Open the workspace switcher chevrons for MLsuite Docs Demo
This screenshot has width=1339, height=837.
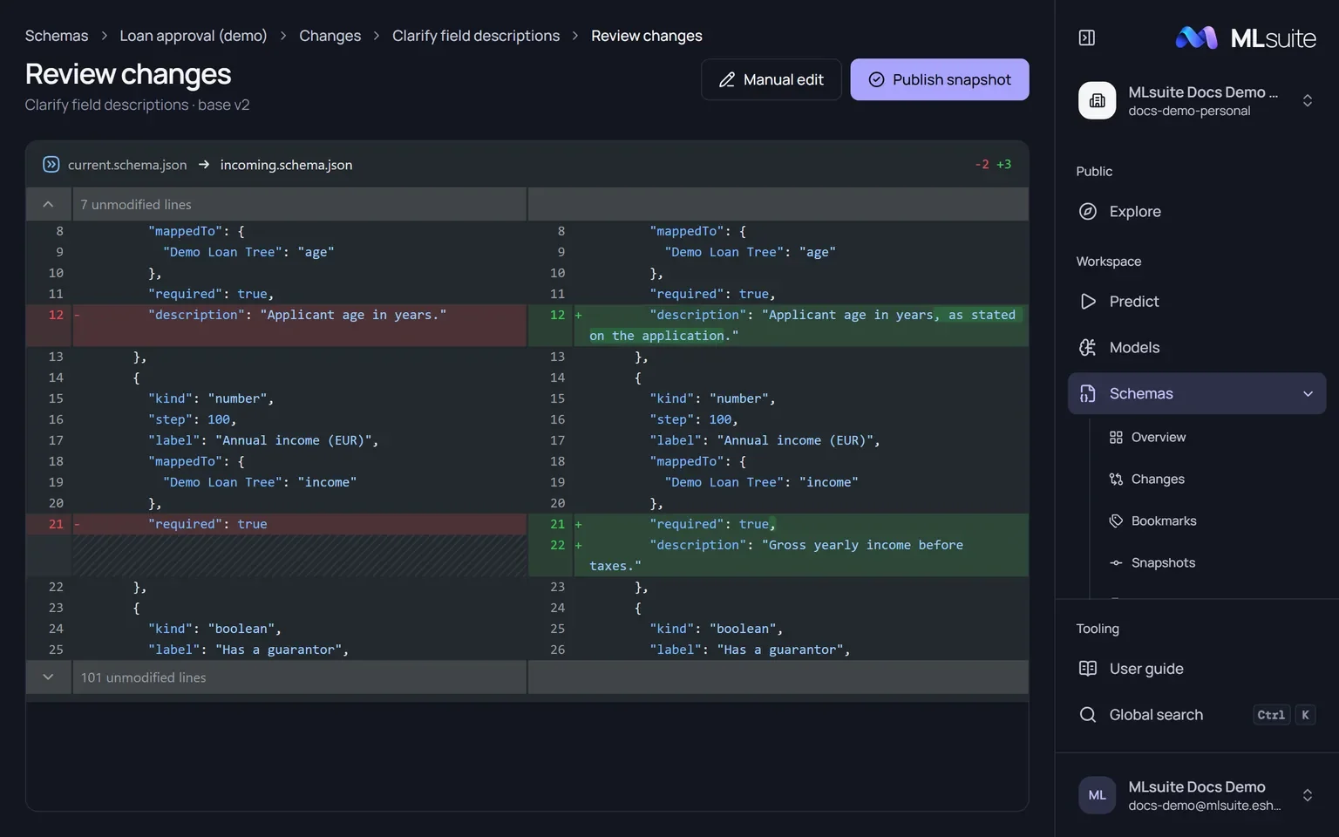tap(1308, 100)
